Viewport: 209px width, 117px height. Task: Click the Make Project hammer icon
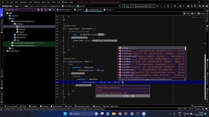(120, 6)
